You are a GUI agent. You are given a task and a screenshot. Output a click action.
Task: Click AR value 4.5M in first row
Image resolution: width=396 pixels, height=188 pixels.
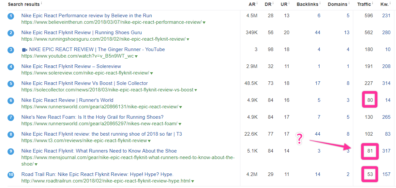coord(252,16)
